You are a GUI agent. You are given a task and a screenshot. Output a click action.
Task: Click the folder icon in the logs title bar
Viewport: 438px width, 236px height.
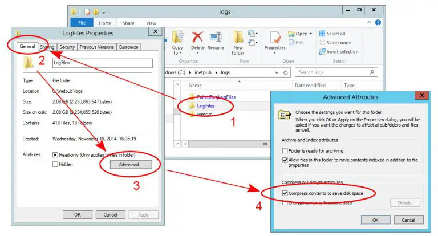coord(74,11)
